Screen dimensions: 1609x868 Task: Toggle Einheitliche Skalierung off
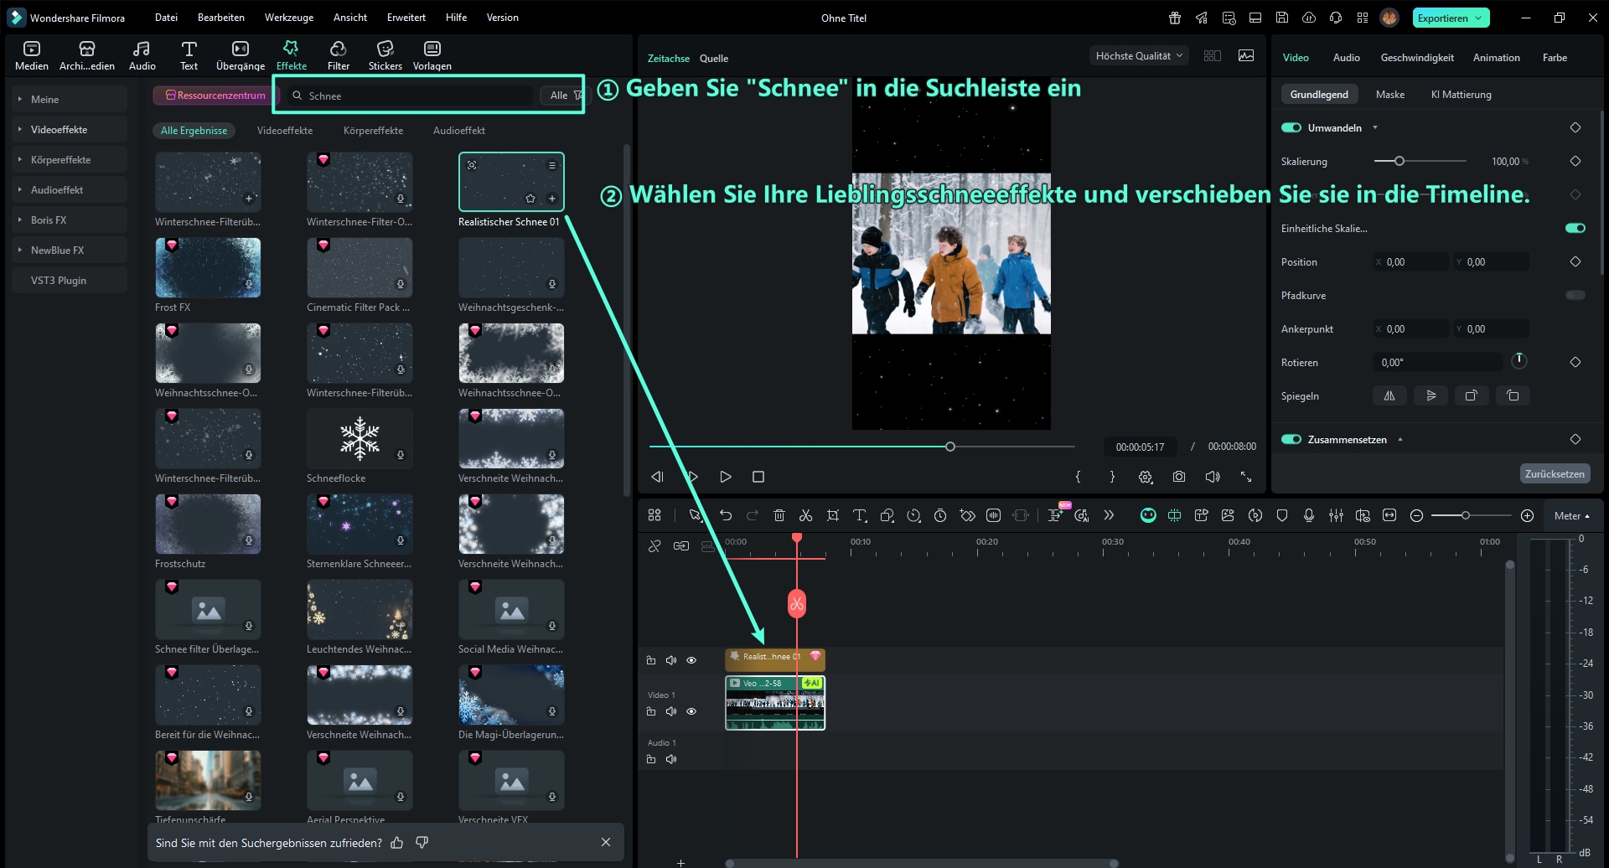point(1575,228)
